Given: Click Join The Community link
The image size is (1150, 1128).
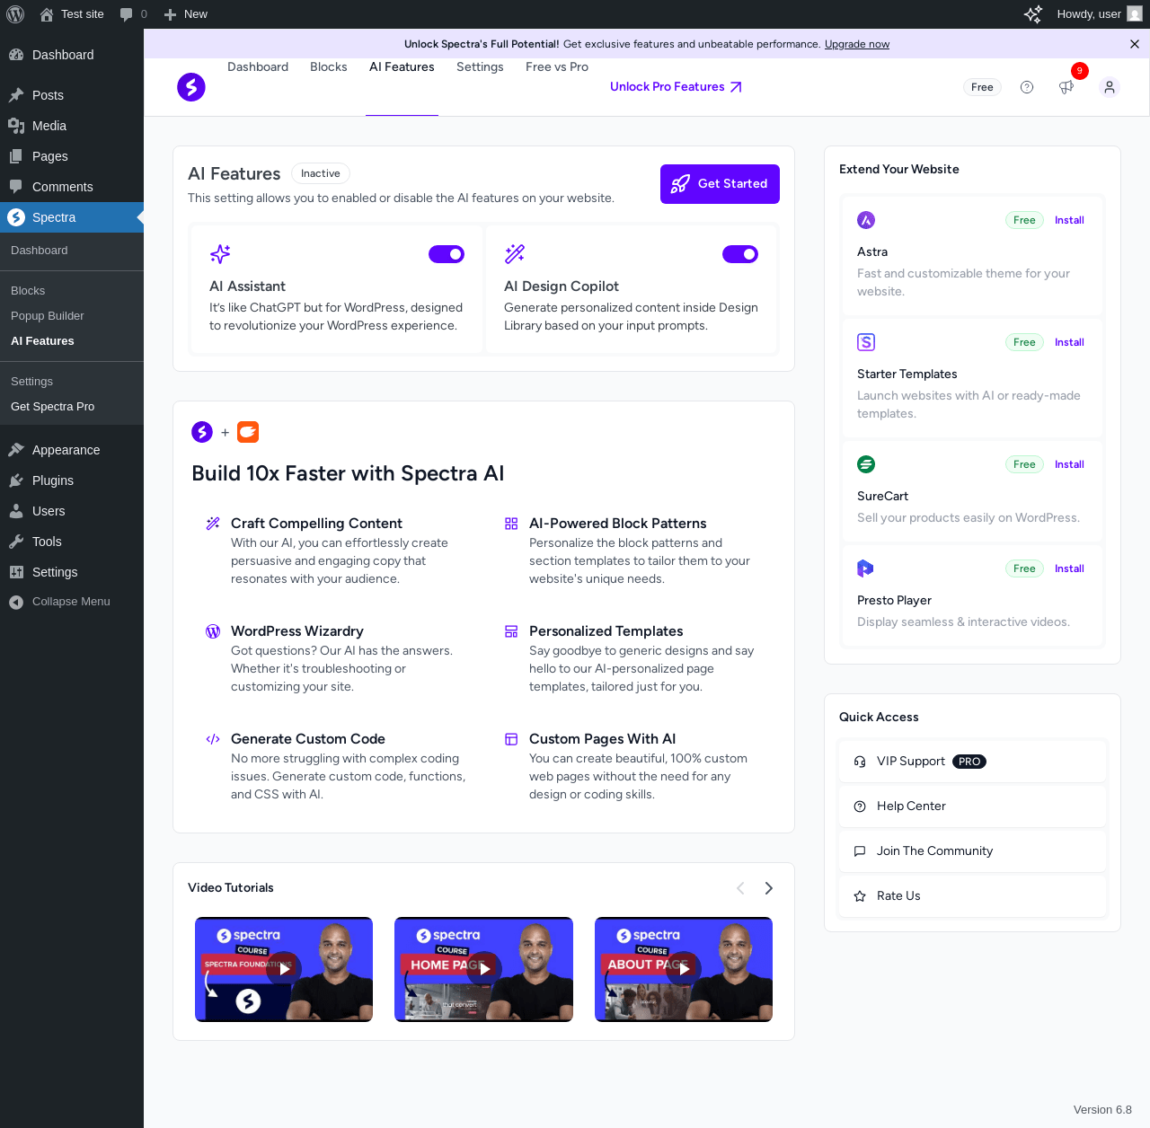Looking at the screenshot, I should pyautogui.click(x=972, y=851).
